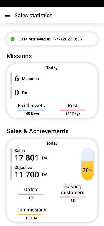Select the Sales 17 801 DA figure
The image size is (104, 226).
pyautogui.click(x=31, y=155)
